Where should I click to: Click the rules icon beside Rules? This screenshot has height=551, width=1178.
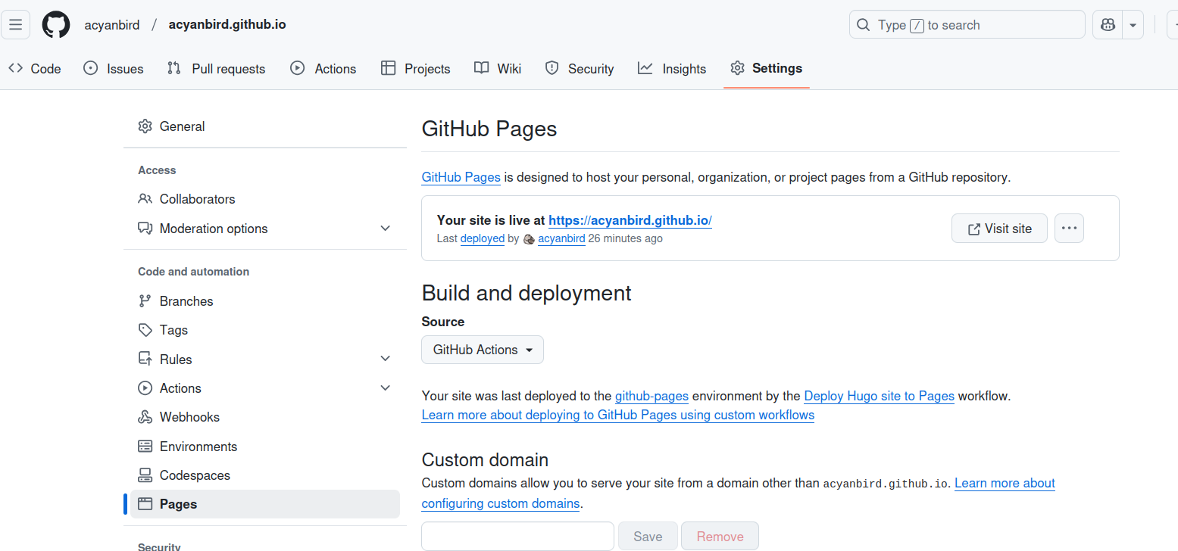[145, 360]
